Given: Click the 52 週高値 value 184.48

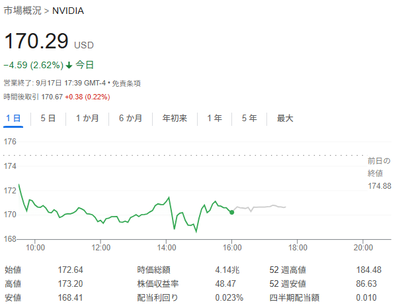Looking at the screenshot, I should coord(369,270).
